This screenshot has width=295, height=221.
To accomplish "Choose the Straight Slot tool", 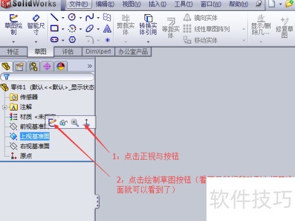I will pyautogui.click(x=54, y=40).
